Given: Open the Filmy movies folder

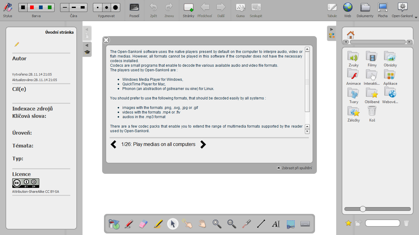Looking at the screenshot, I should point(372,59).
